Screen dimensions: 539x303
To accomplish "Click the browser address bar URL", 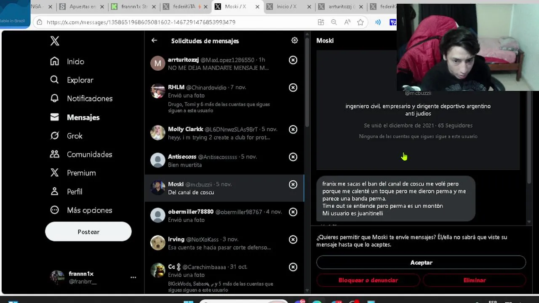I will (x=141, y=22).
